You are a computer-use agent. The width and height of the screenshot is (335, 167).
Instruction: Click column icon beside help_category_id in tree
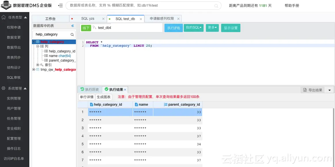click(x=46, y=51)
